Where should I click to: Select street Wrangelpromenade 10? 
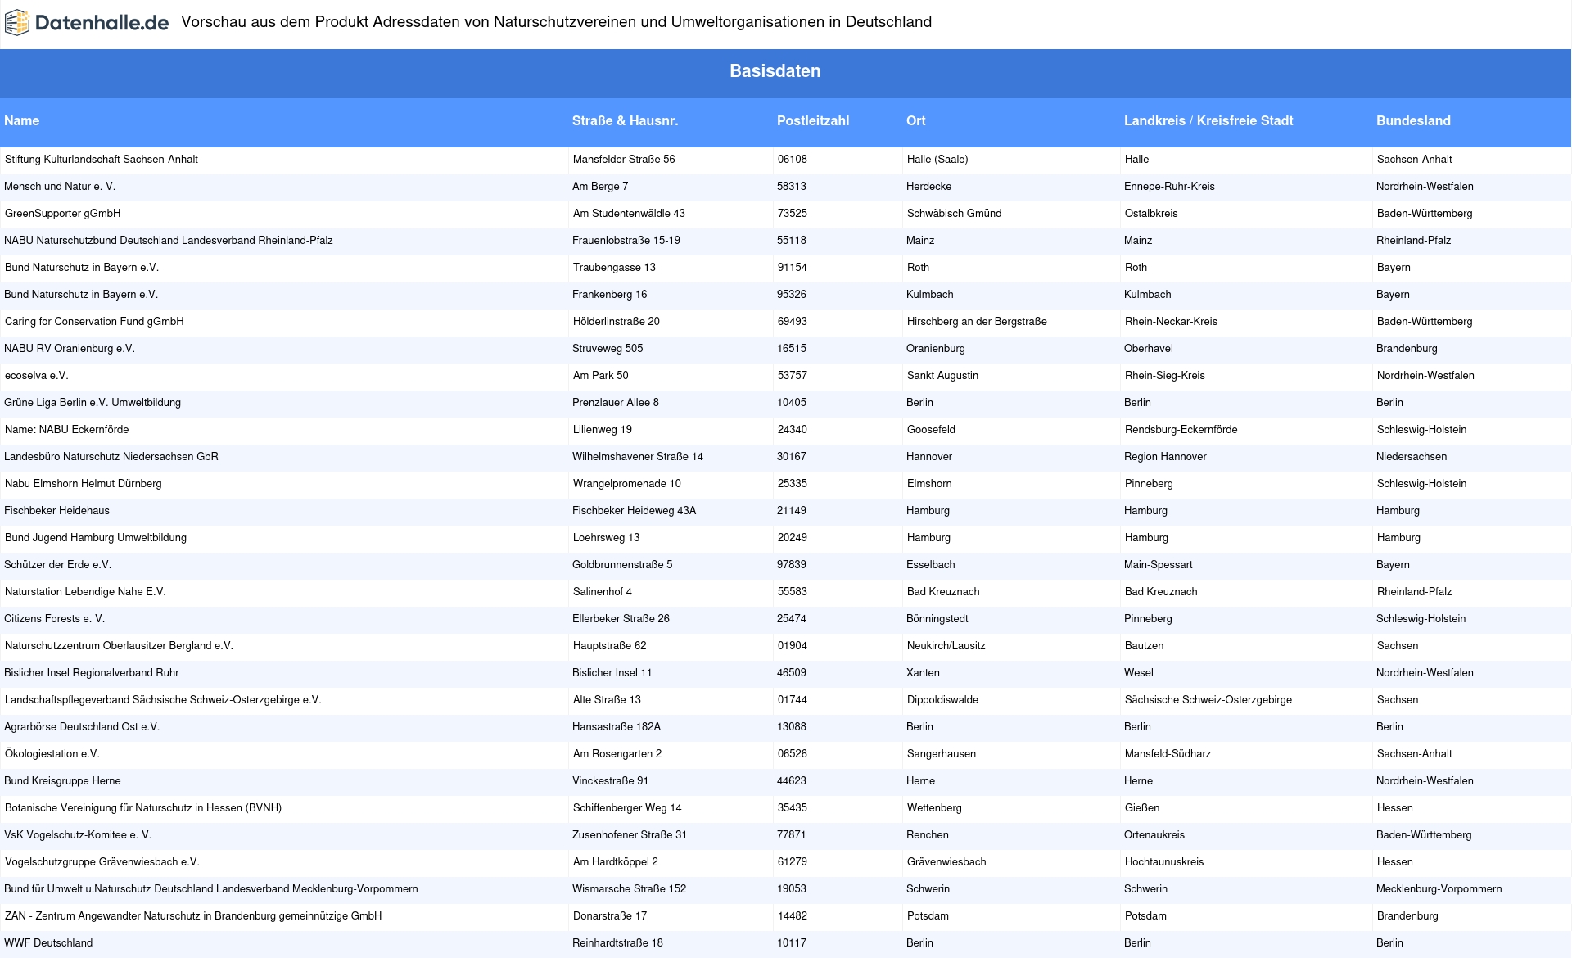click(627, 484)
